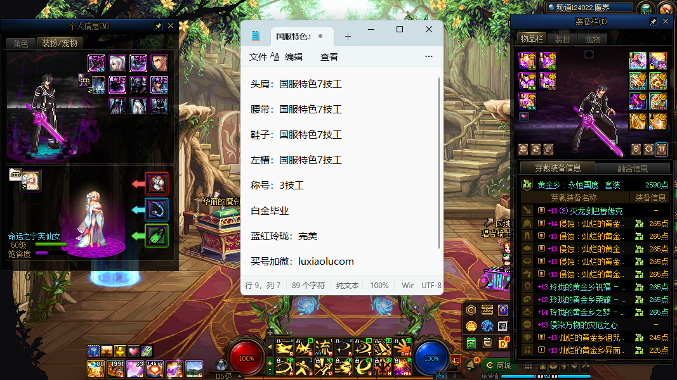Select the green pet equipment slot

(x=157, y=236)
